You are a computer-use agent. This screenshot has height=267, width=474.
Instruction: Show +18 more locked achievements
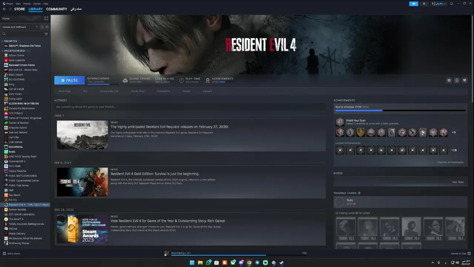(454, 150)
